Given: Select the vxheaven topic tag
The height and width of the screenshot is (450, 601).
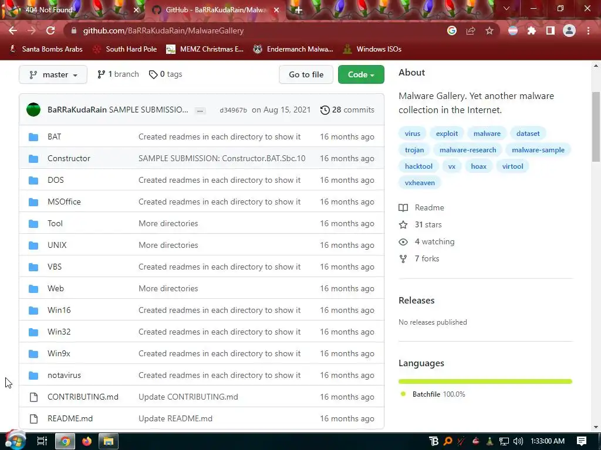Looking at the screenshot, I should 420,183.
